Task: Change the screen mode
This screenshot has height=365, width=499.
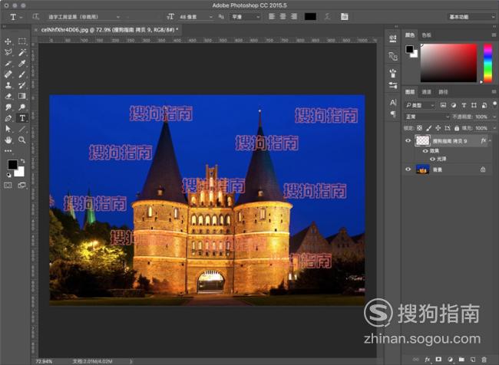Action: (22, 185)
